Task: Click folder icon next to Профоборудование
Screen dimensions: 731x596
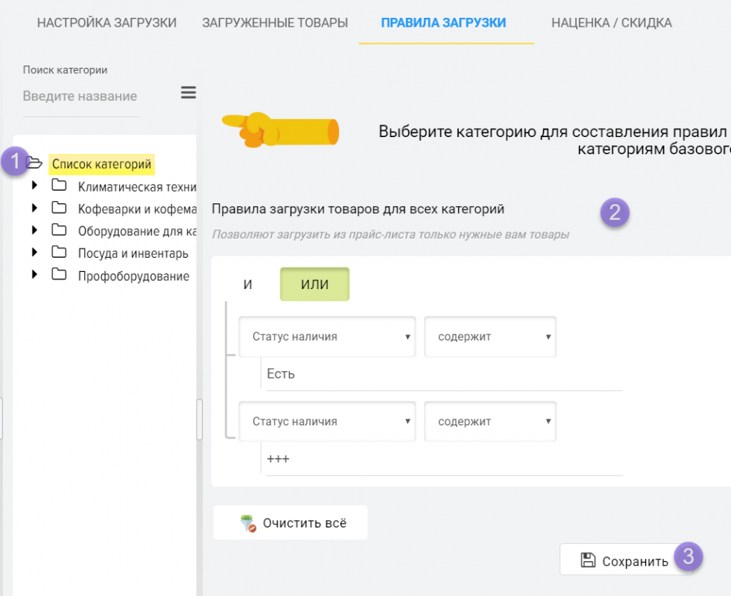Action: (x=59, y=275)
